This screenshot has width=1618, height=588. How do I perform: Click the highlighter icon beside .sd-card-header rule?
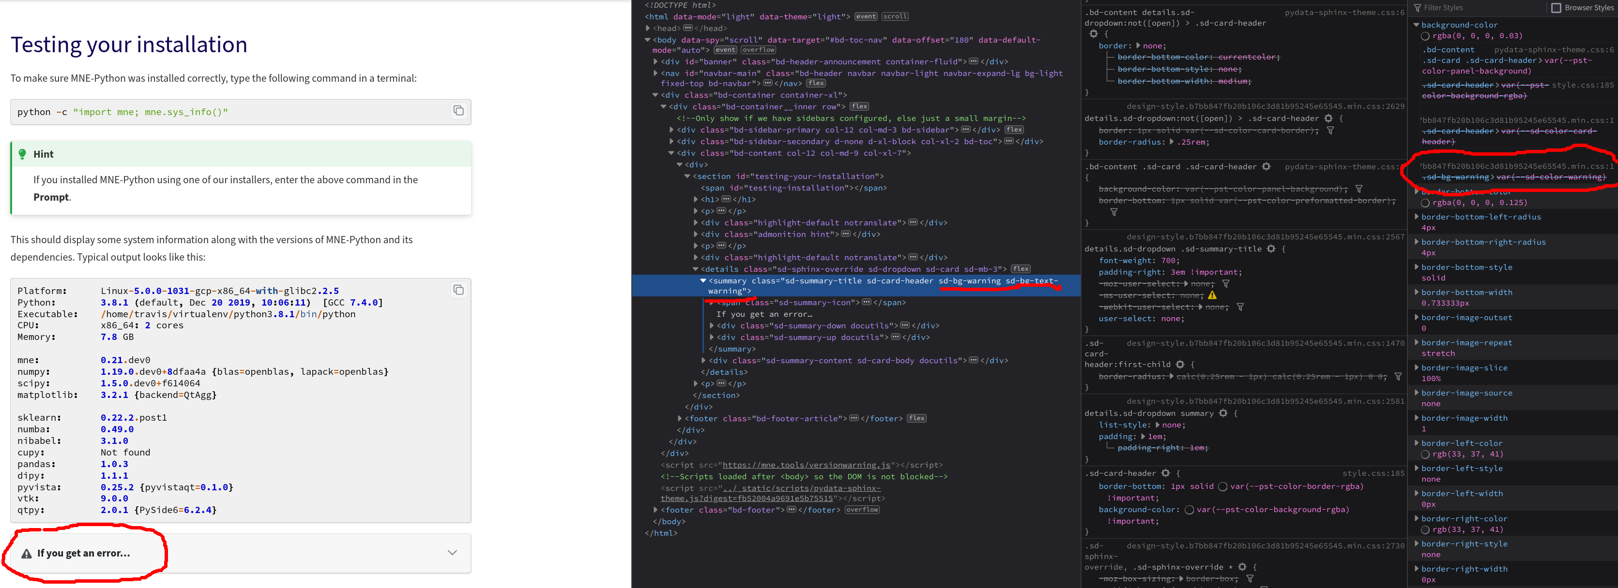1165,473
